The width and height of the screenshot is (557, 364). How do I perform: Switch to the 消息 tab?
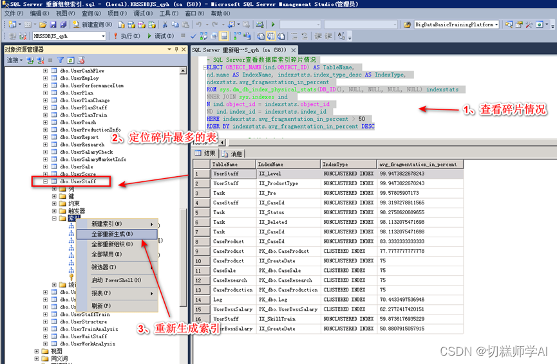pos(232,154)
